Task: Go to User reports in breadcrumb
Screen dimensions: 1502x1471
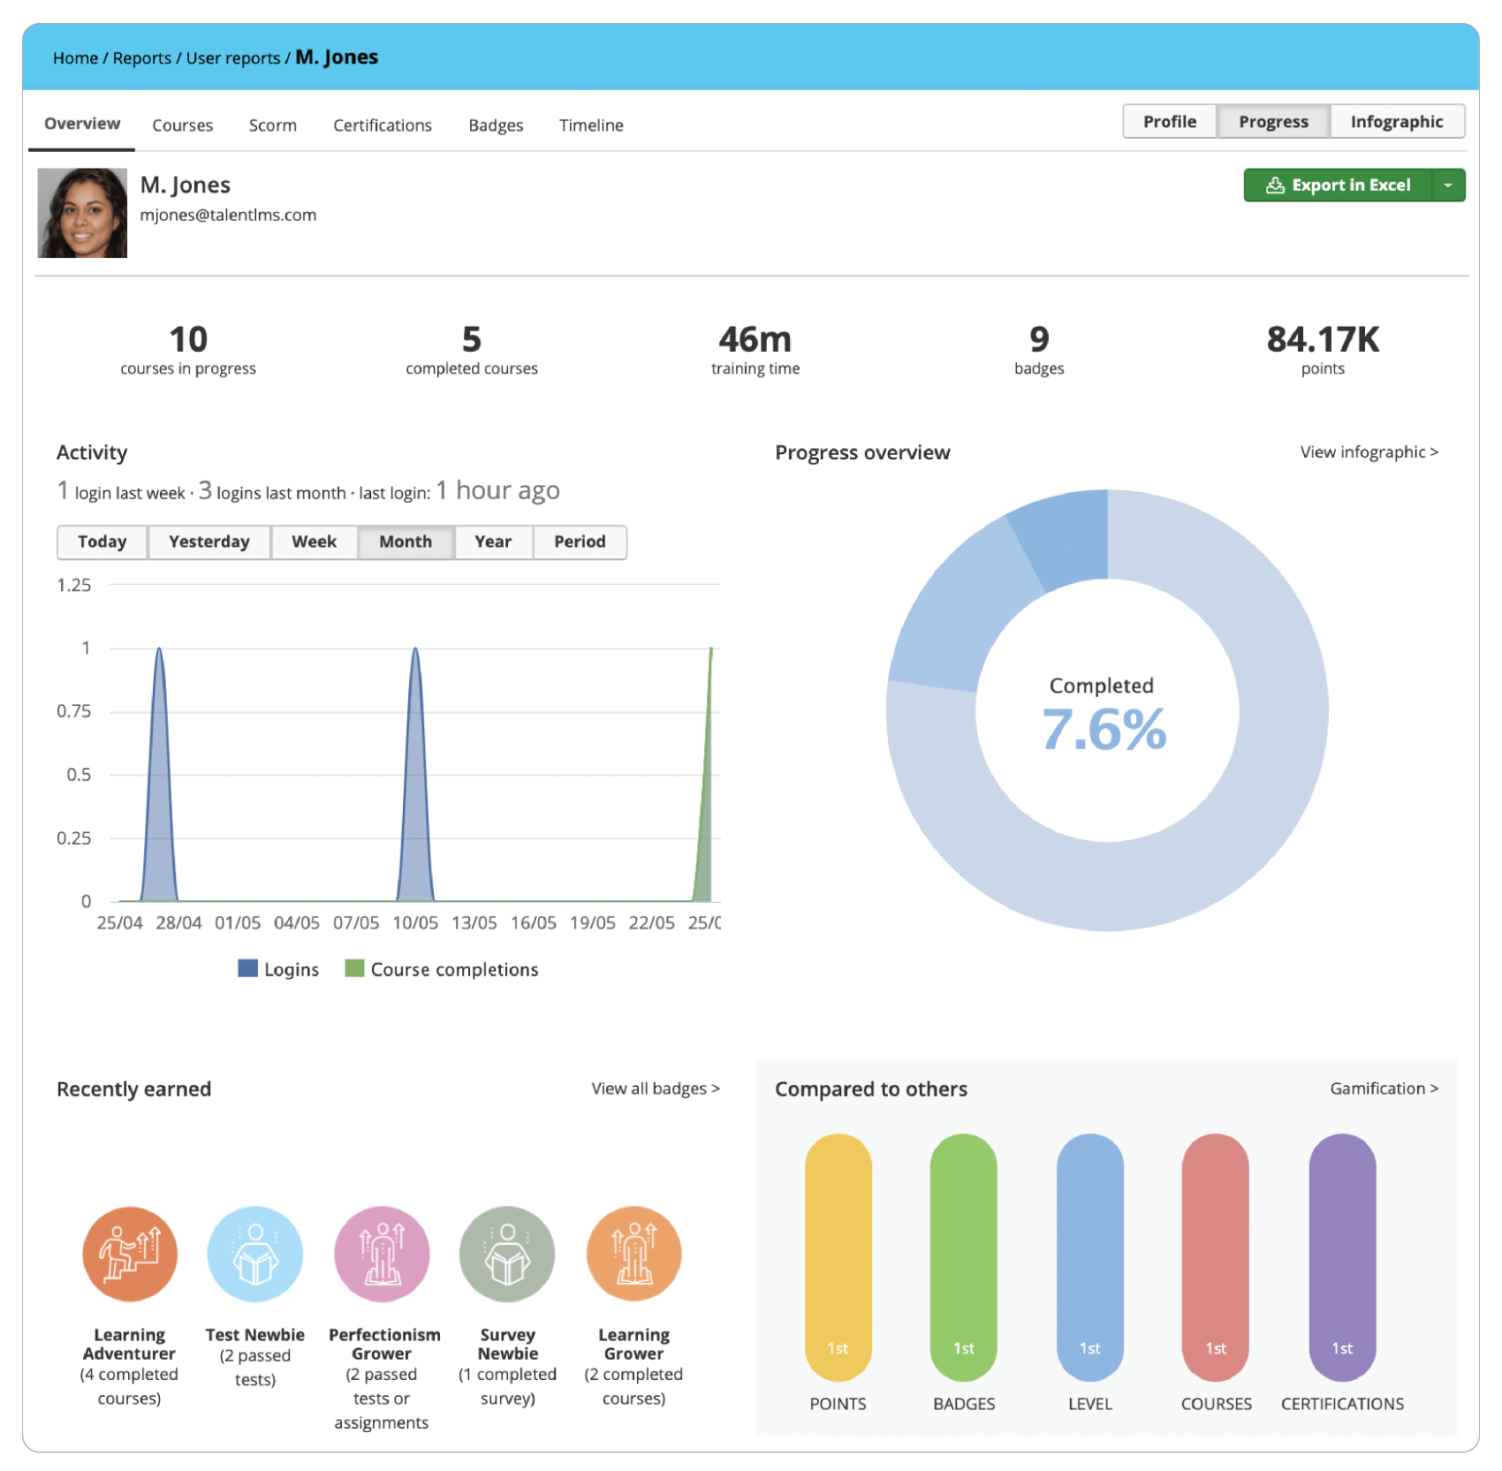Action: (233, 58)
